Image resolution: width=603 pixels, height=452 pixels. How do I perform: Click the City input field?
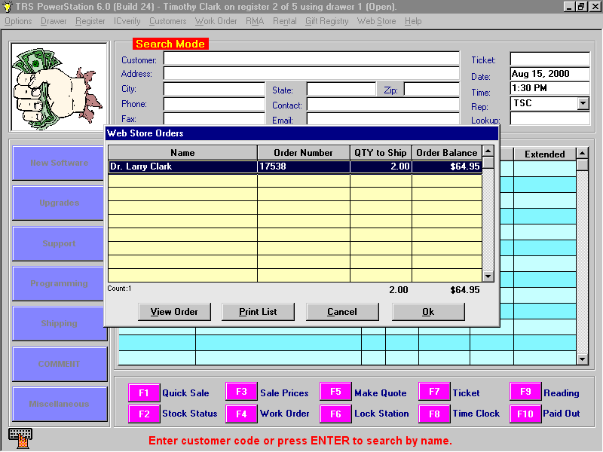[x=214, y=89]
